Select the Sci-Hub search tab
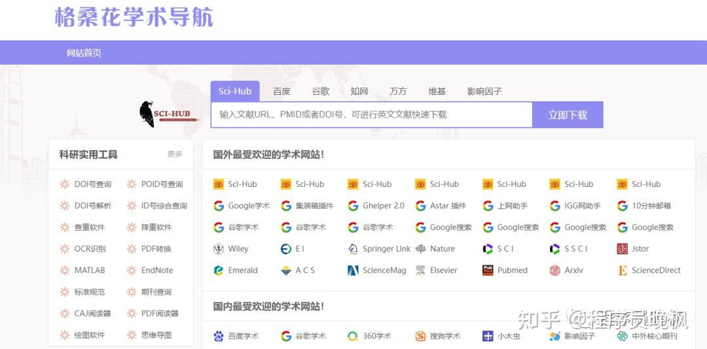Image resolution: width=707 pixels, height=349 pixels. (x=235, y=91)
